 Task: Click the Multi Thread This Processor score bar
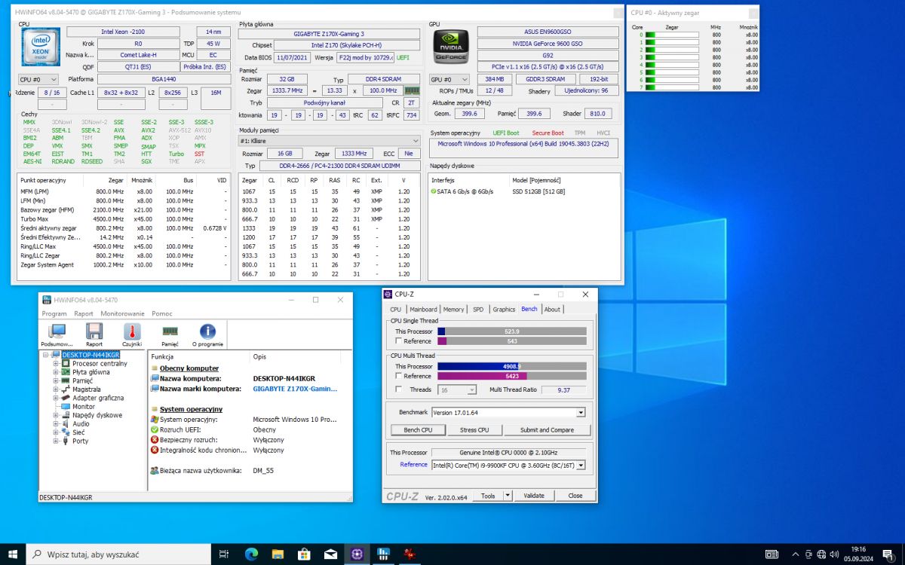pos(511,366)
